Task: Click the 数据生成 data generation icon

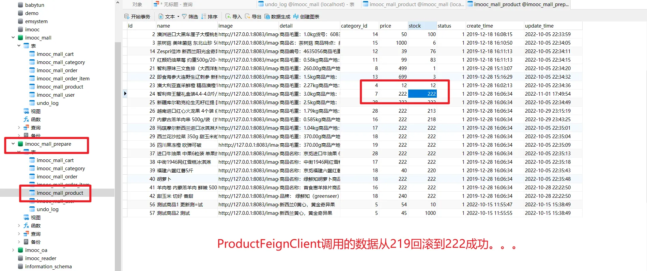Action: (267, 16)
